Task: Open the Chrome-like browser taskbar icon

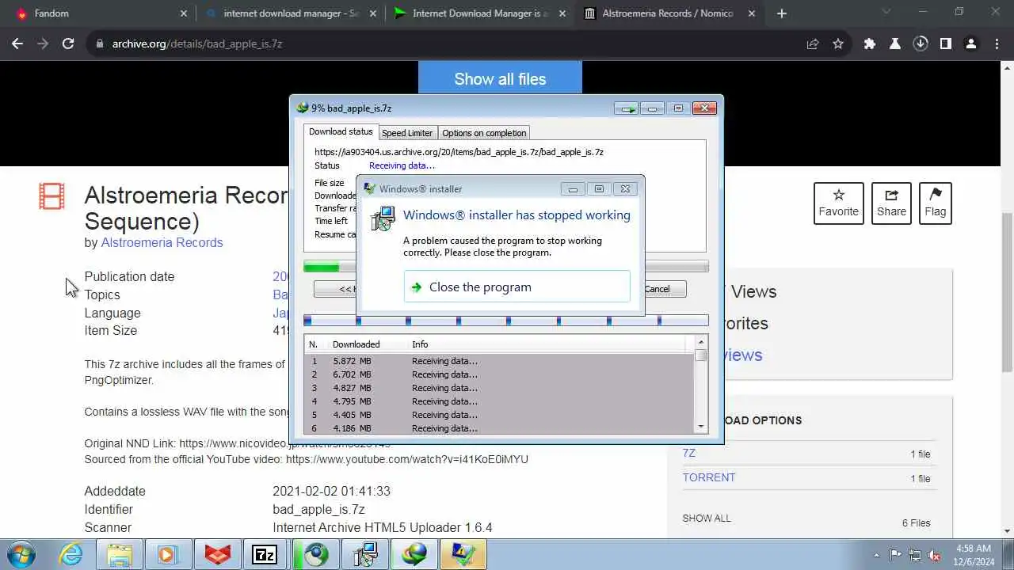Action: (x=315, y=554)
